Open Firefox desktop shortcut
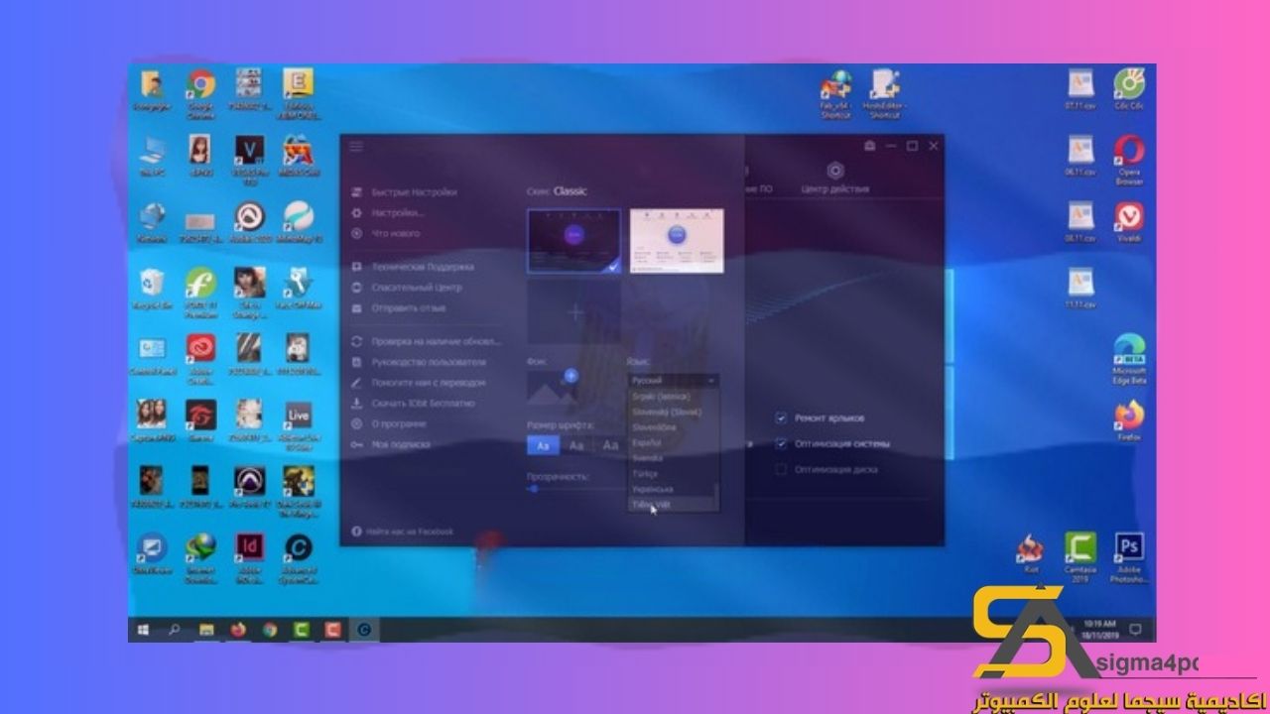Screen dimensions: 1270x714 (x=1129, y=420)
